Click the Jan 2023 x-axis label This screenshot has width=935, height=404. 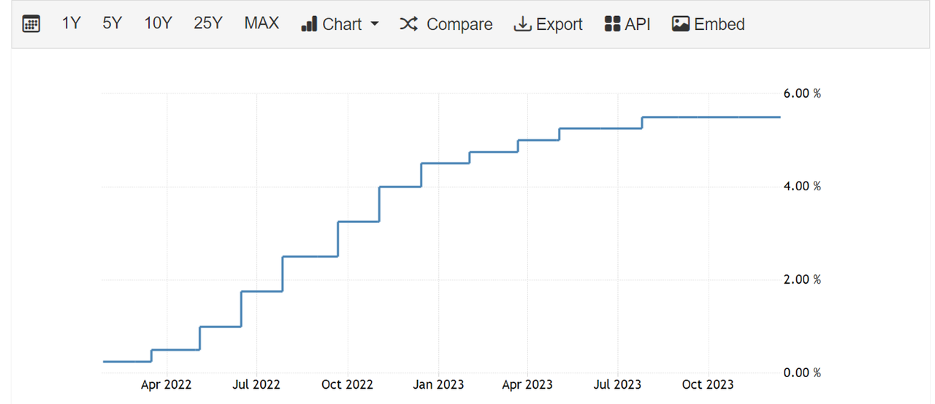pyautogui.click(x=438, y=385)
